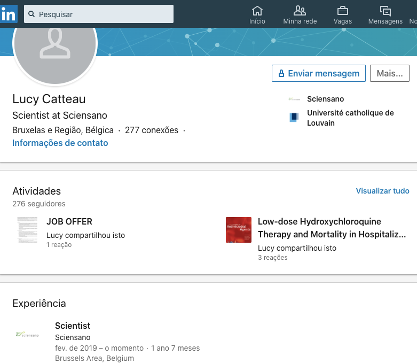The height and width of the screenshot is (363, 417).
Task: Open the Sciensano company link at top
Action: click(x=325, y=99)
